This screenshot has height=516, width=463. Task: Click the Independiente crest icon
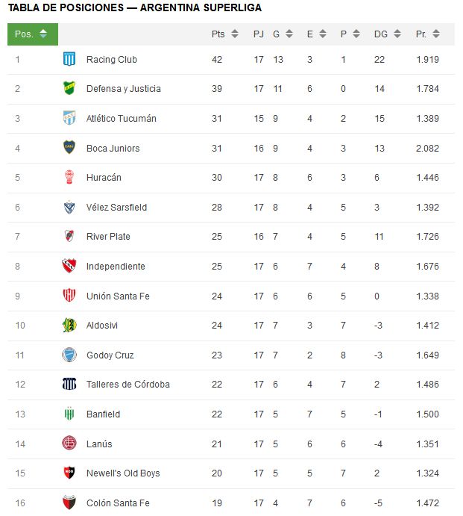pos(69,266)
